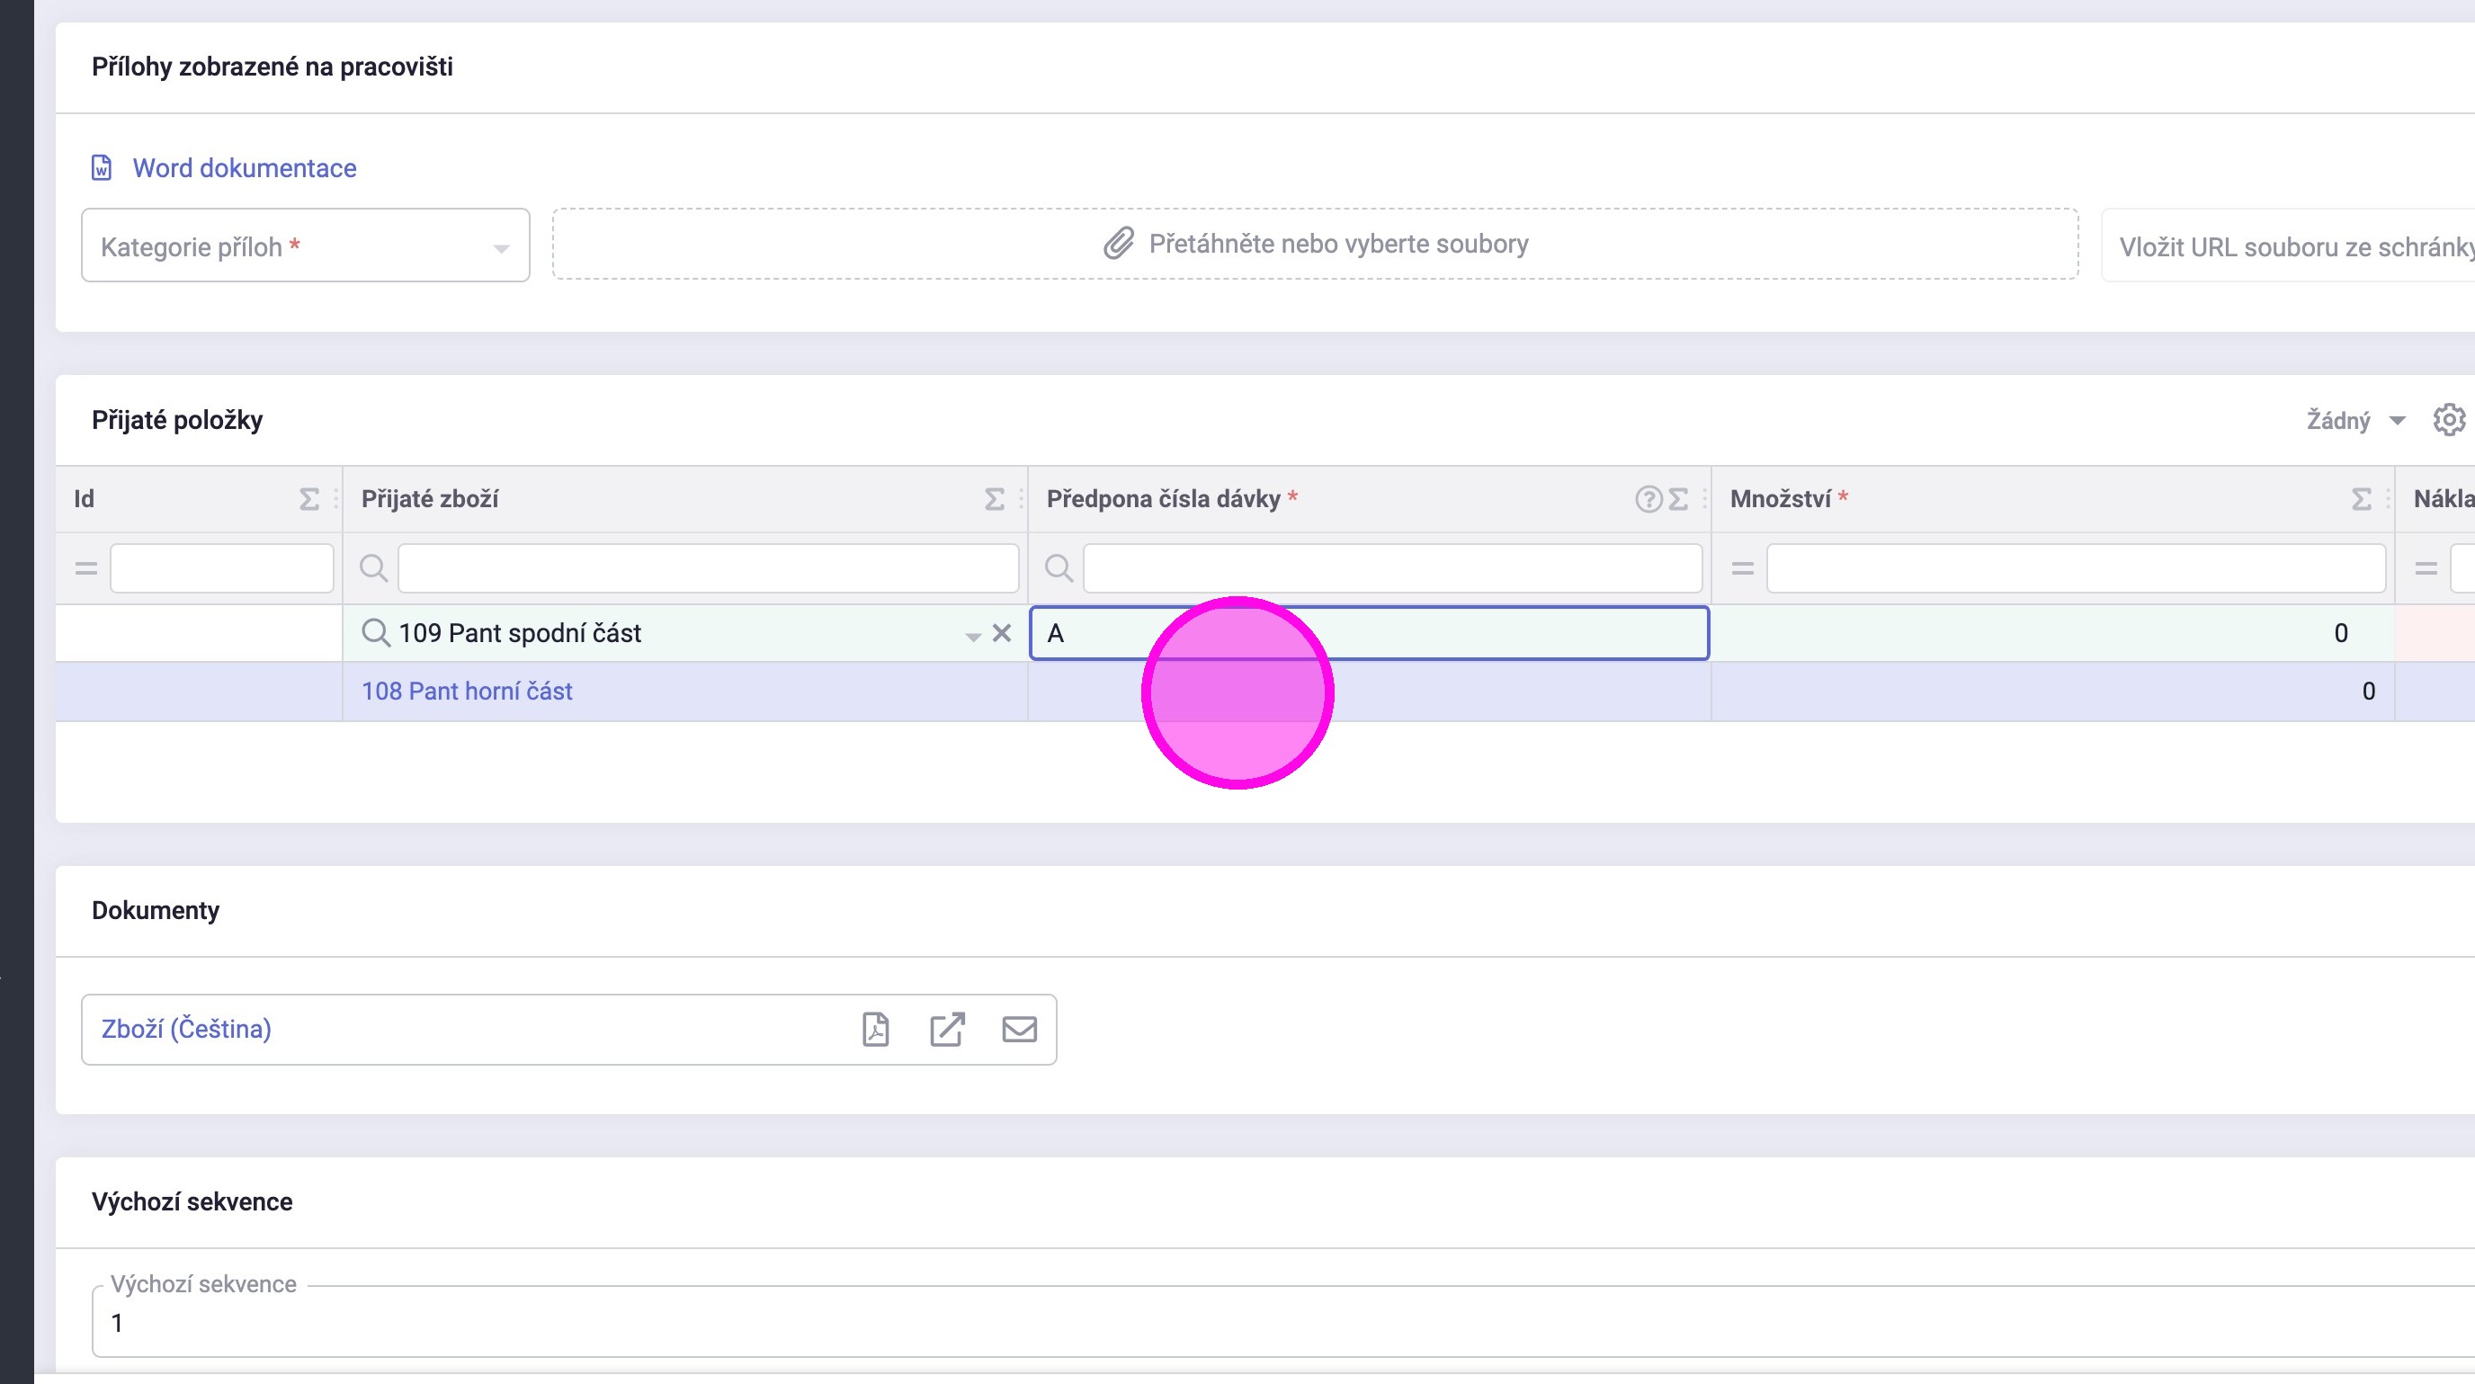The height and width of the screenshot is (1384, 2475).
Task: Click the help icon in Předpona čísla dávky
Action: coord(1648,499)
